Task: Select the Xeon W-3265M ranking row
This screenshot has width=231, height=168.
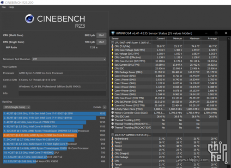Action: coord(55,139)
